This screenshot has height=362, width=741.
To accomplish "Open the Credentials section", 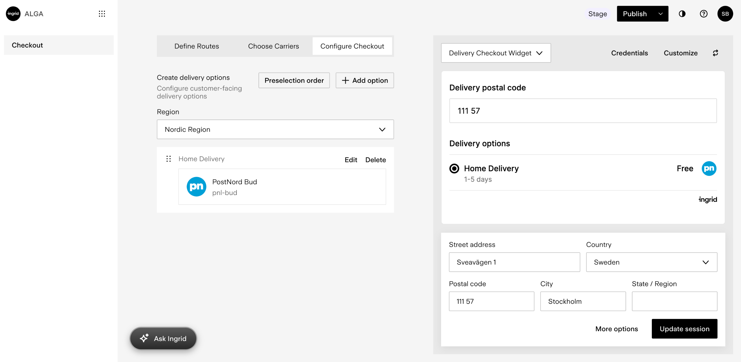I will click(630, 53).
